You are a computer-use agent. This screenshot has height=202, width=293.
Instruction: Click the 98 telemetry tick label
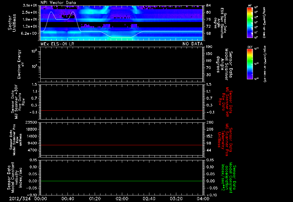[209, 143]
